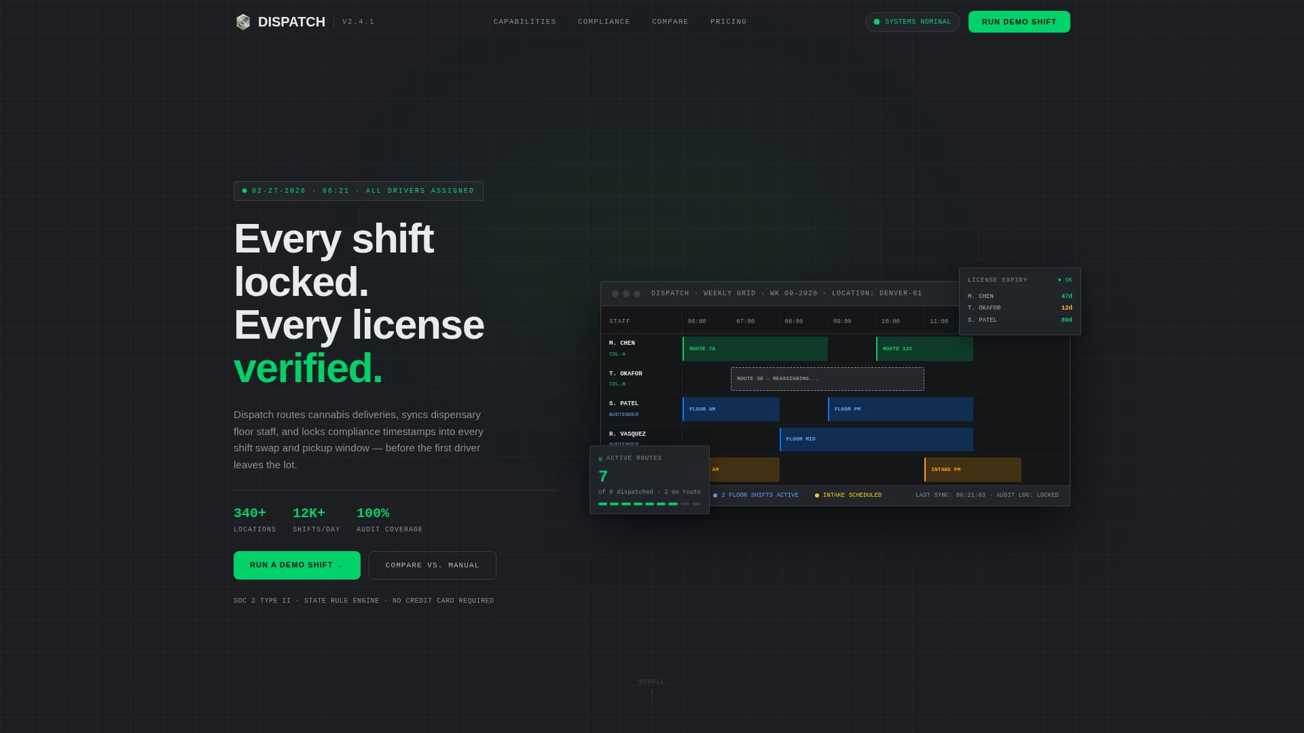Click the 340+ Locations stat
The image size is (1304, 733).
pyautogui.click(x=255, y=520)
